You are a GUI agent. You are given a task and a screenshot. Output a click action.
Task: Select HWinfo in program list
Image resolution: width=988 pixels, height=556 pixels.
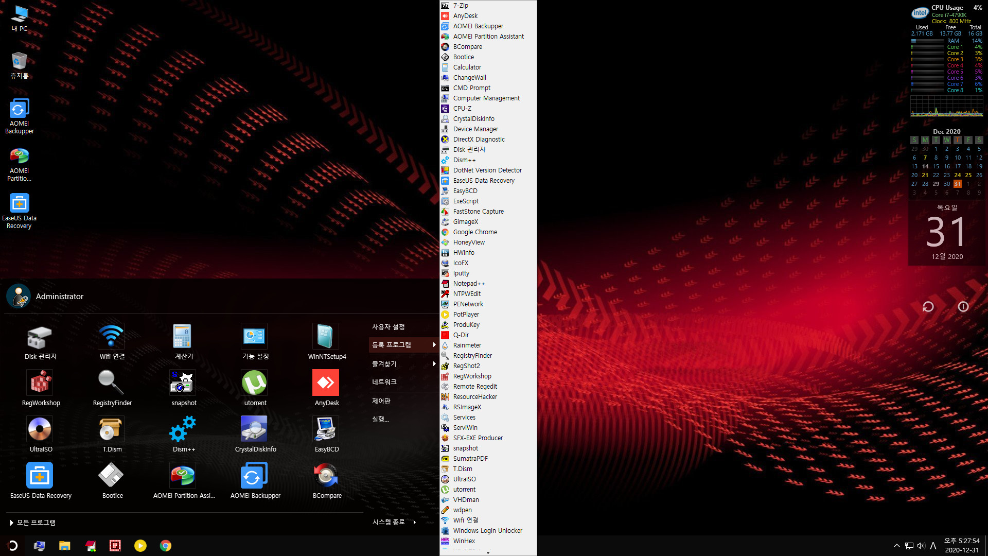[488, 253]
